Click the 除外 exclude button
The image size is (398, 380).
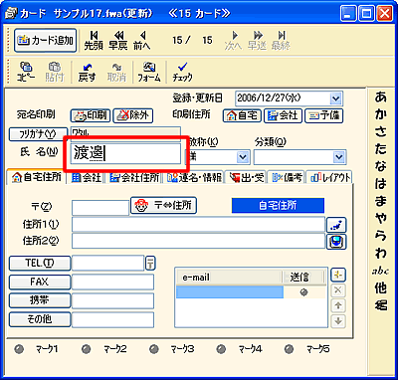click(133, 115)
